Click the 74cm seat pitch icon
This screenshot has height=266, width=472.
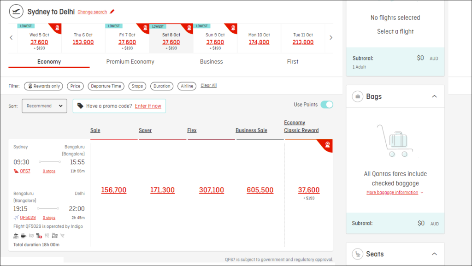[x=54, y=235]
